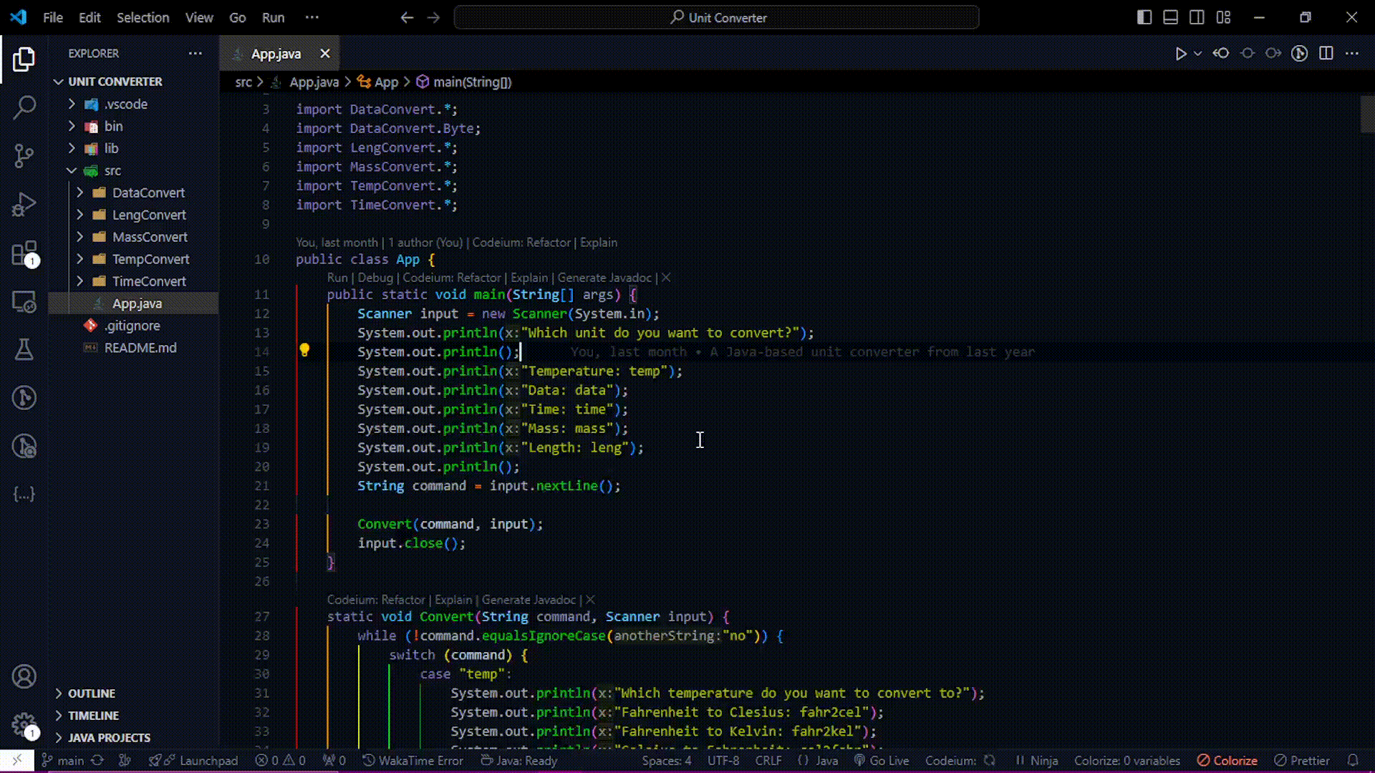This screenshot has width=1375, height=773.
Task: Change CRLF line ending setting
Action: pos(768,760)
